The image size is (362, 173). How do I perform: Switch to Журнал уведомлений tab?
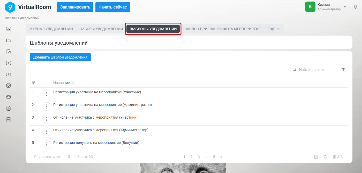point(51,29)
